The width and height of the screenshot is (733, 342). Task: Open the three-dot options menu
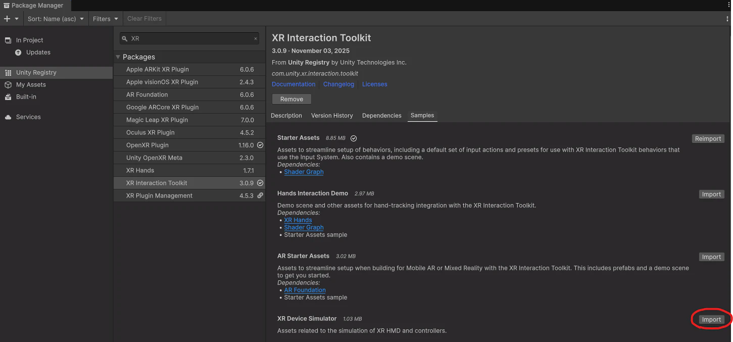click(727, 19)
